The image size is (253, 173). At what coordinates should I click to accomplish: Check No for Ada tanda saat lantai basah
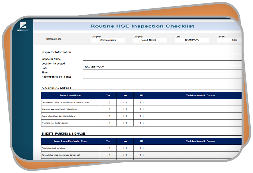125,109
